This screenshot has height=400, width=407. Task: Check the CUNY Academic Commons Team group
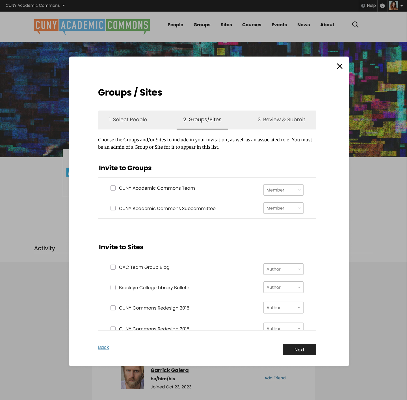pyautogui.click(x=113, y=188)
